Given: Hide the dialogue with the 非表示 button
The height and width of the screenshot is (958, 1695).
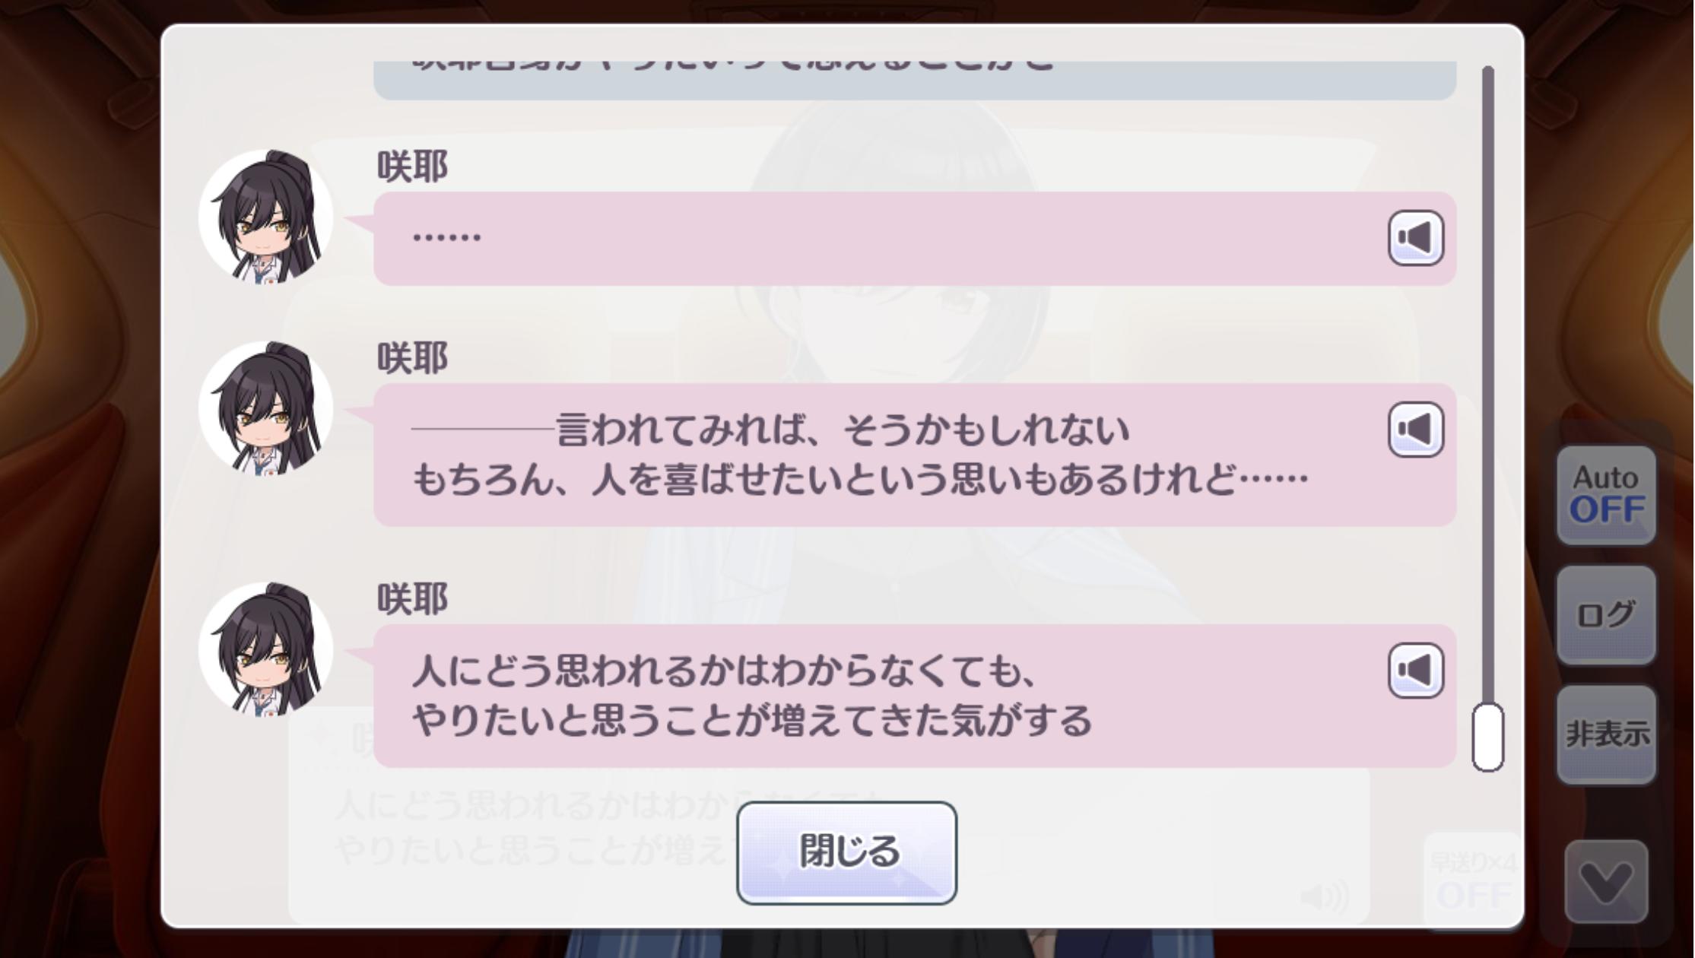Looking at the screenshot, I should [x=1606, y=734].
